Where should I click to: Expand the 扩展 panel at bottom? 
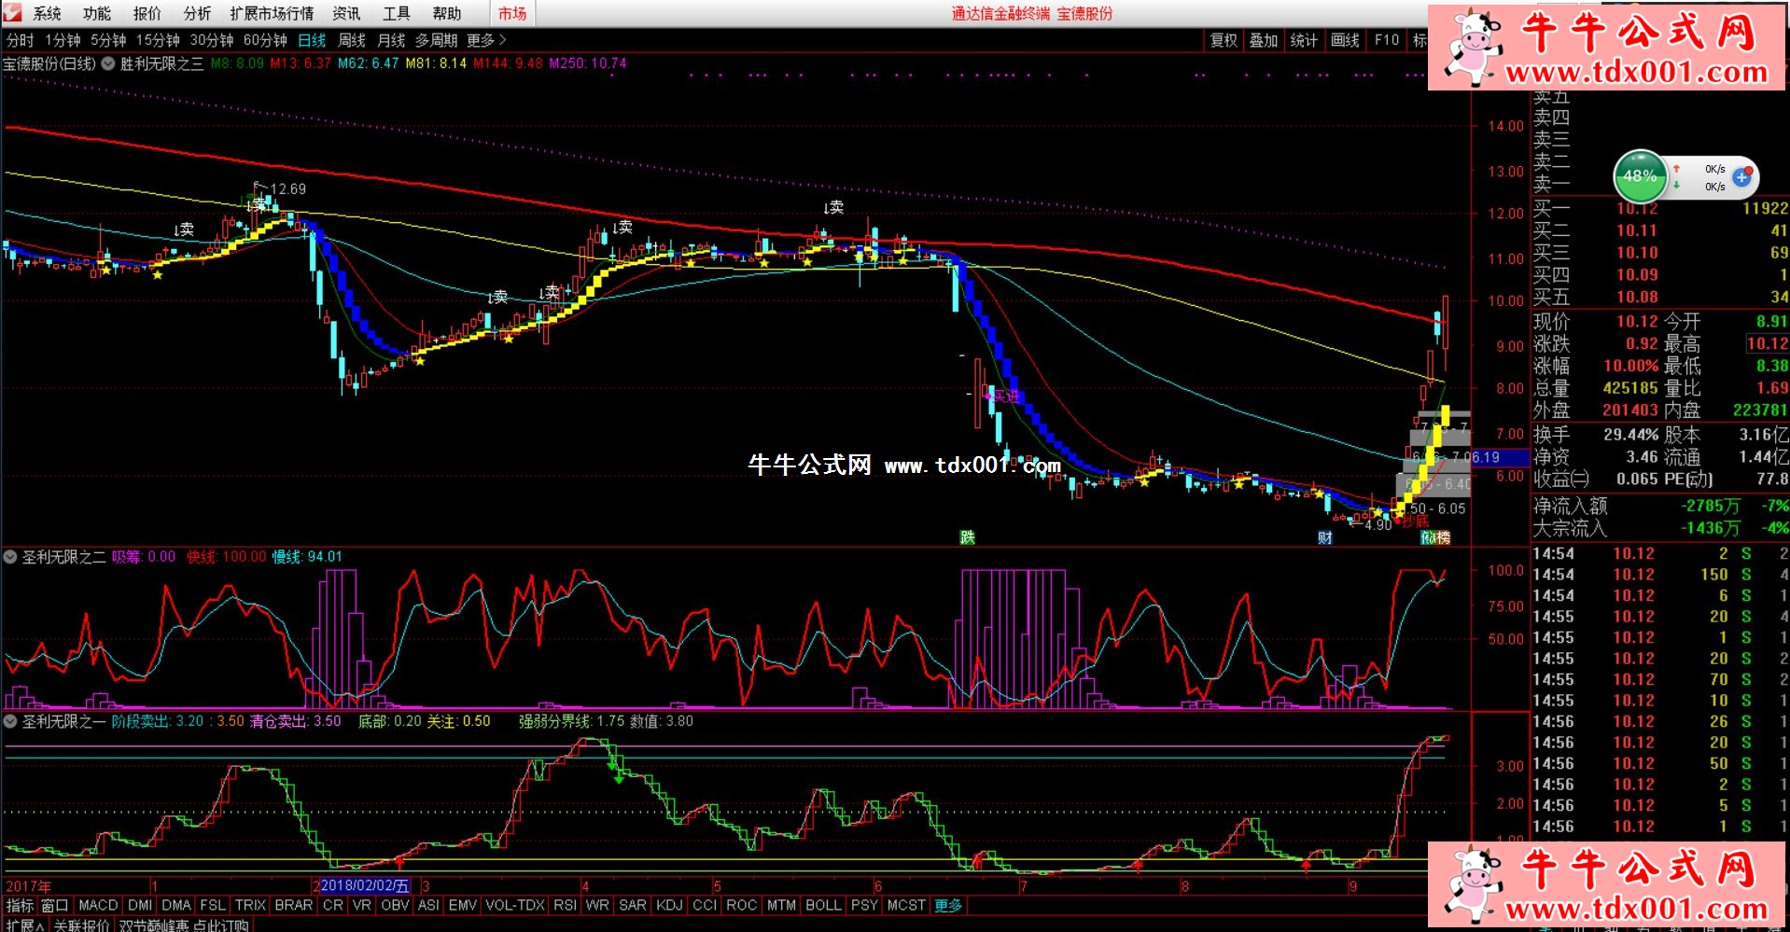[25, 925]
